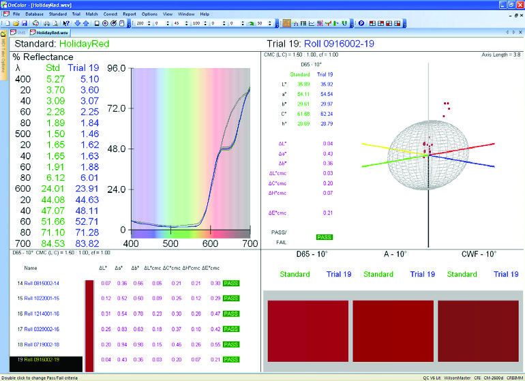The height and width of the screenshot is (381, 525).
Task: Click the stepper arrows beside the 100 field
Action: coord(208,23)
